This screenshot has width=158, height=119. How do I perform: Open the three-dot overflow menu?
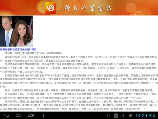pyautogui.click(x=43, y=116)
